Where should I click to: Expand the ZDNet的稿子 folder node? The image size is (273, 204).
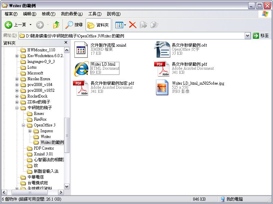[x=17, y=102]
